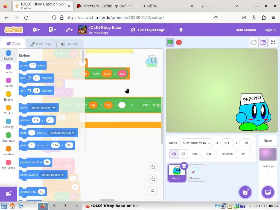The height and width of the screenshot is (210, 280).
Task: Click the Tutorials lightbulb icon
Action: pyautogui.click(x=181, y=30)
